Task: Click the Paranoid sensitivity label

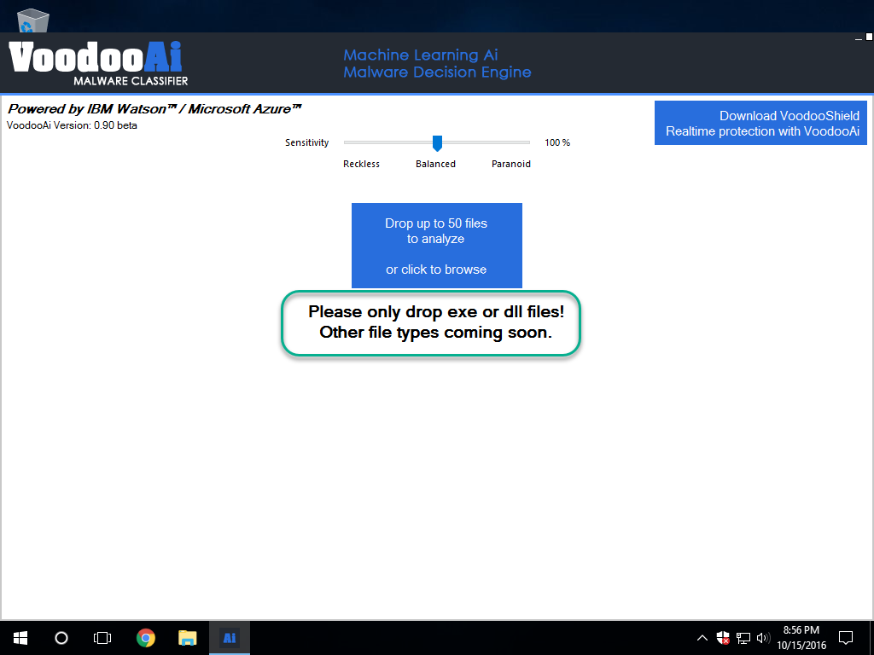Action: [x=511, y=164]
